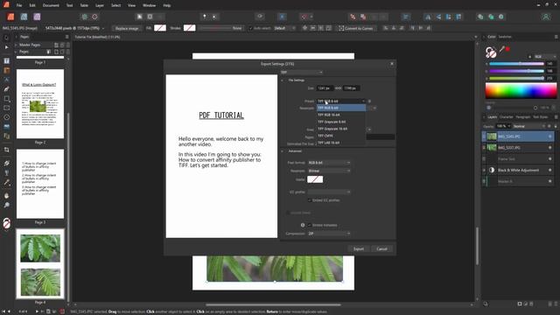Toggle the Embed ICC profile checkbox
Screen dimensions: 560x315
click(x=310, y=200)
